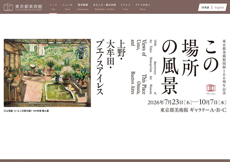Viewport: 230px width, 162px height.
Task: Open みどころ・展示内容 Highlights / Outline
Action: [105, 7]
